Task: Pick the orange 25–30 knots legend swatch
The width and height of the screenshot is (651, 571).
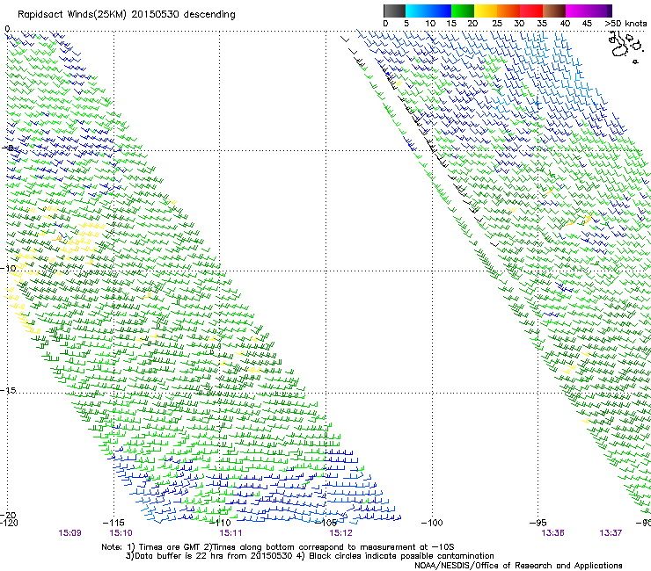Action: click(x=508, y=11)
